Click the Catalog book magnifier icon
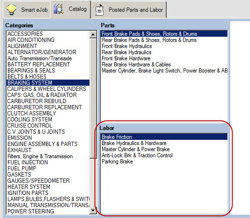The image size is (250, 218). click(58, 9)
